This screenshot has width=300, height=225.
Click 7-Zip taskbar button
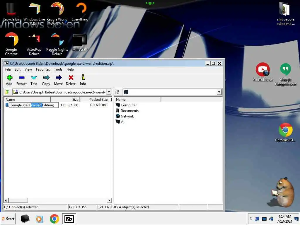[69, 219]
